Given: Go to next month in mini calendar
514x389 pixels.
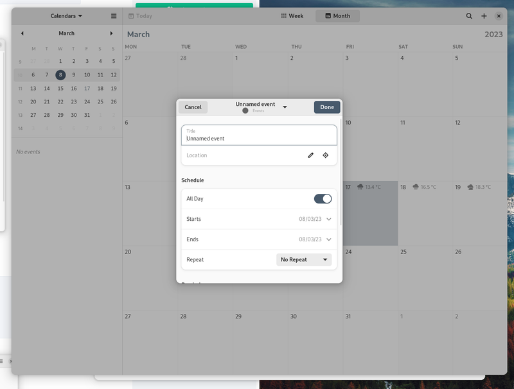Looking at the screenshot, I should 111,33.
